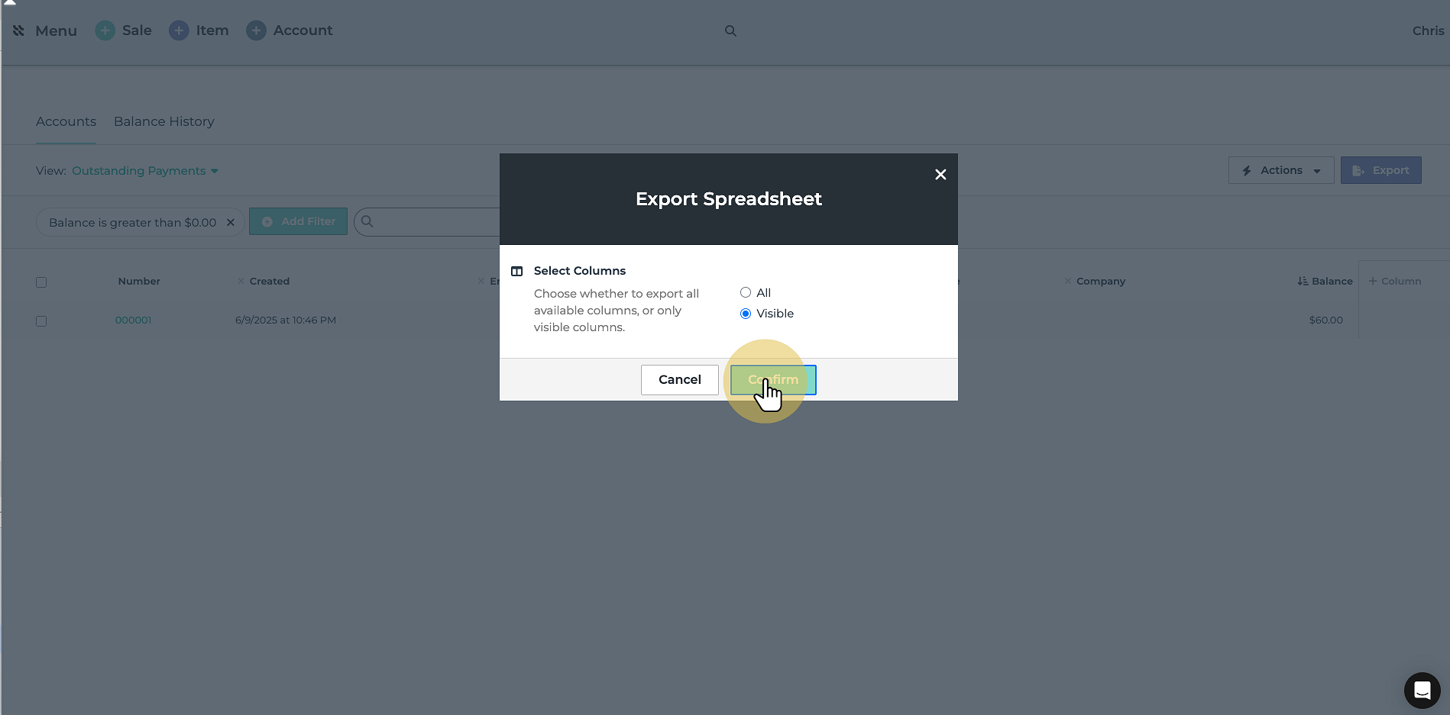This screenshot has height=715, width=1450.
Task: Click the Select Columns table icon
Action: pos(517,271)
